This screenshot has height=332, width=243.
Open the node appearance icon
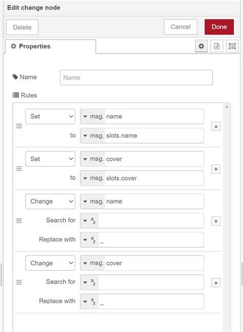point(232,46)
